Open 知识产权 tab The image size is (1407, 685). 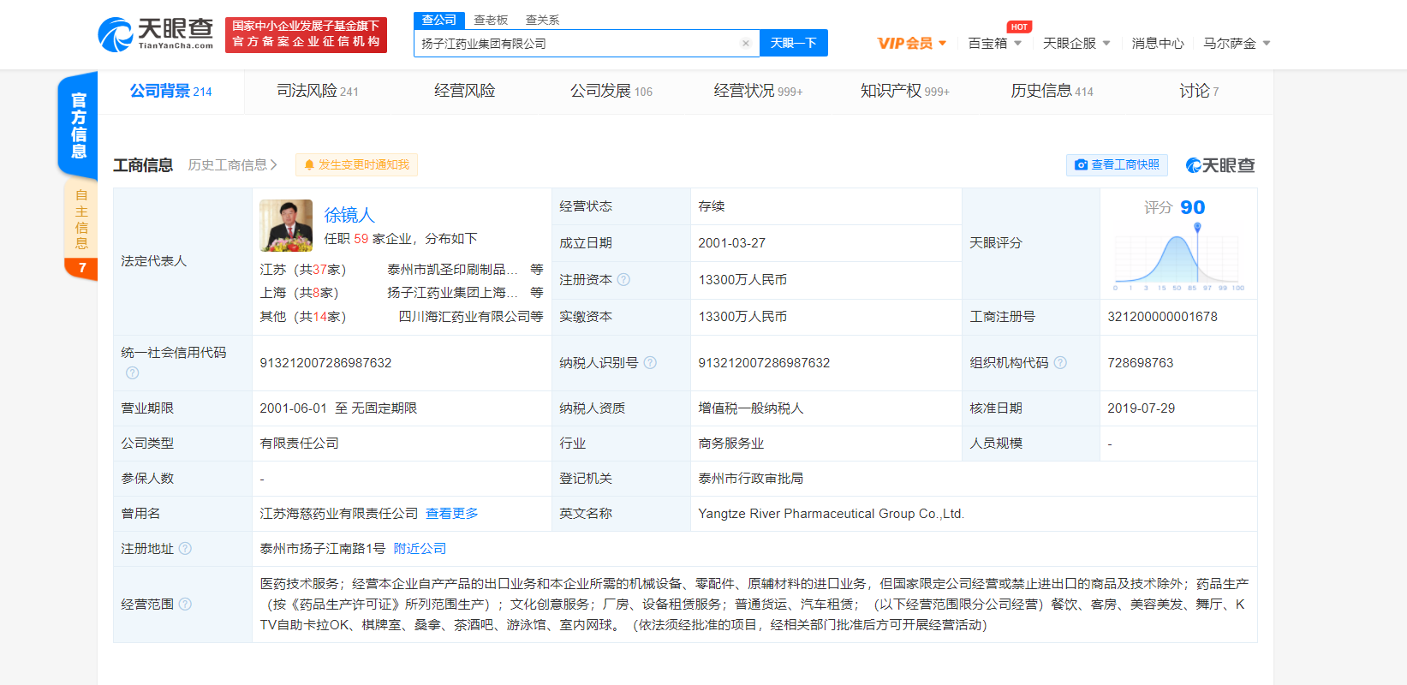[905, 91]
